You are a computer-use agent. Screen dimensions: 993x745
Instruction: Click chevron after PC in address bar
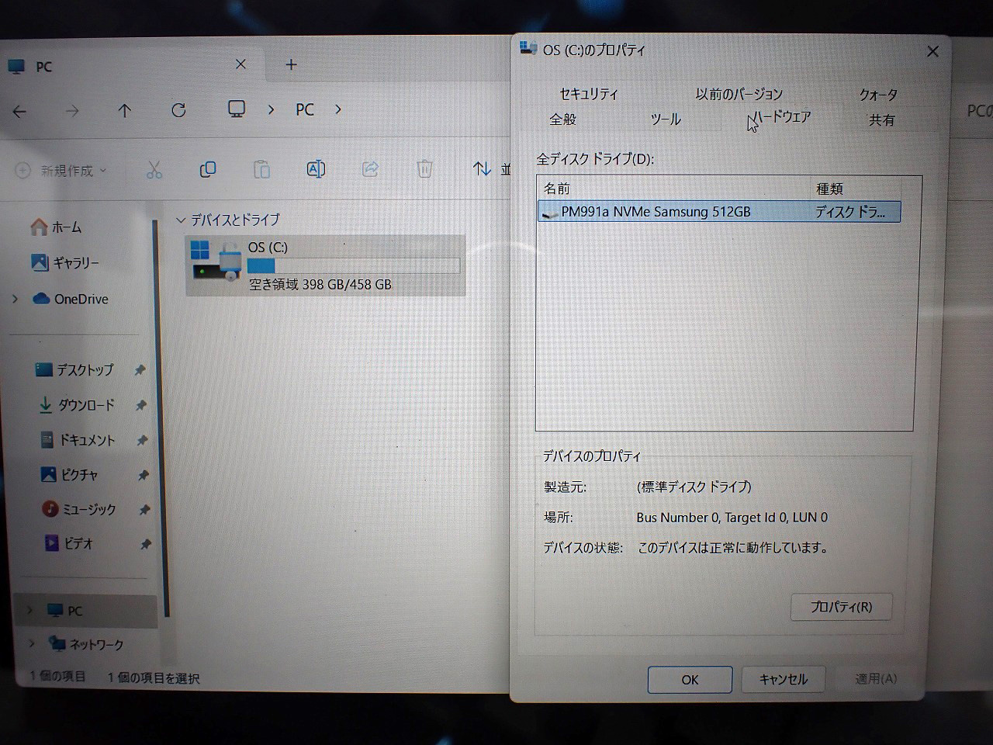[337, 109]
